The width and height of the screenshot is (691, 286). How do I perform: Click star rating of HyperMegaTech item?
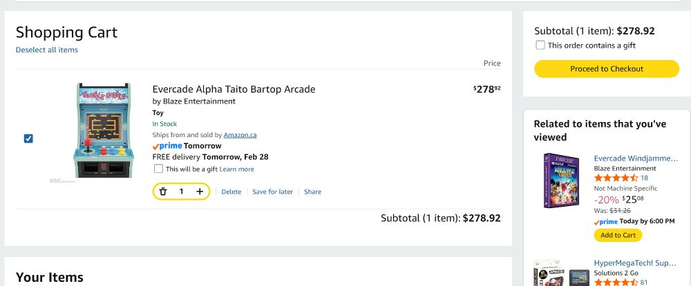click(x=616, y=281)
